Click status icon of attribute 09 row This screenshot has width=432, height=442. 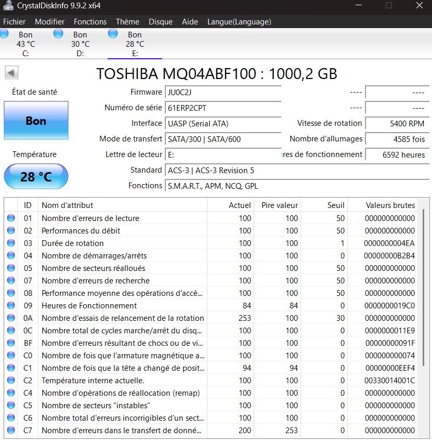(x=11, y=305)
